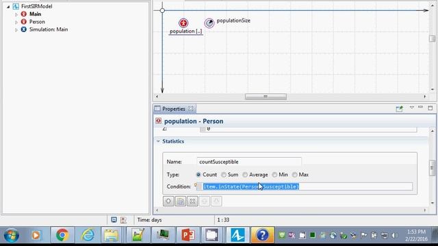438x246 pixels.
Task: Click the canvas vertical scrollbar thumb
Action: [432, 38]
